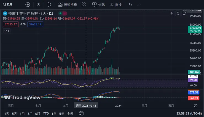
Task: Click the MACD histogram label -62.21
Action: pos(194,98)
